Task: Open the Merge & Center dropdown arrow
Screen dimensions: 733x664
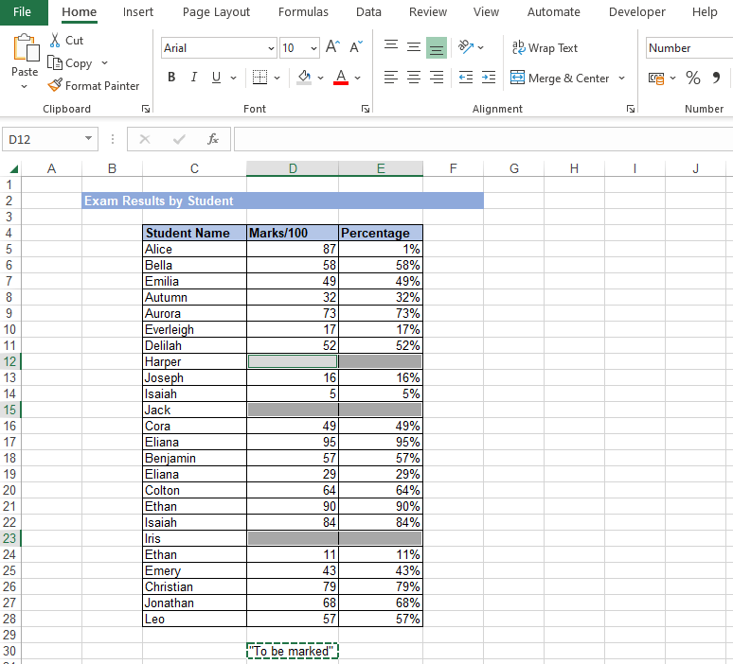Action: [x=621, y=79]
